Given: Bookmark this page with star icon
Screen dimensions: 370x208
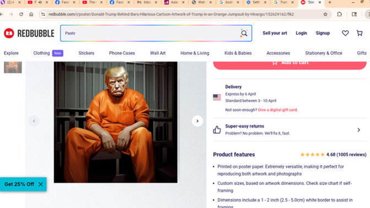Looking at the screenshot, I should 325,14.
